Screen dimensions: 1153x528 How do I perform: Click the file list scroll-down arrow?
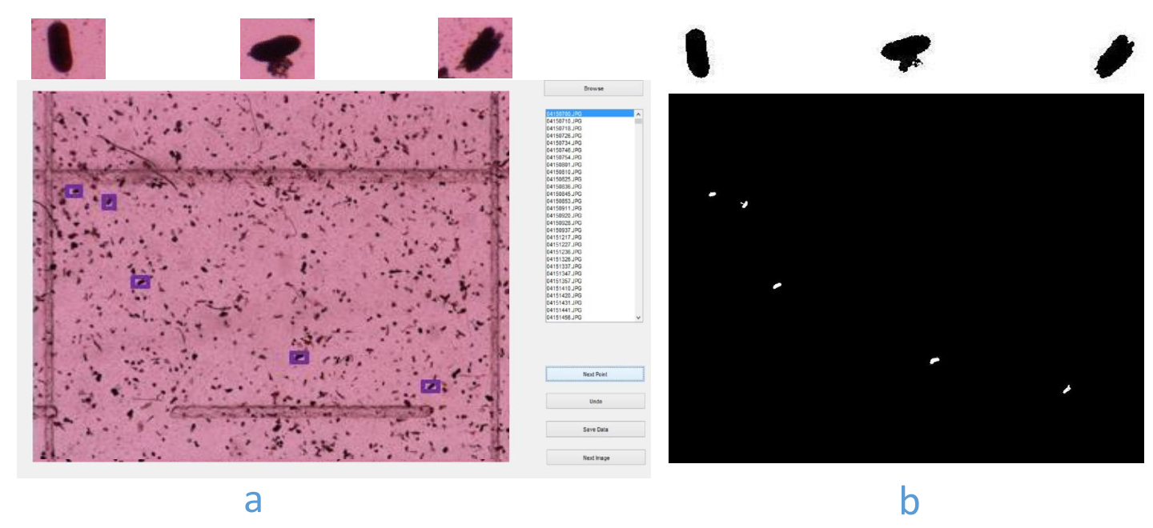[638, 318]
